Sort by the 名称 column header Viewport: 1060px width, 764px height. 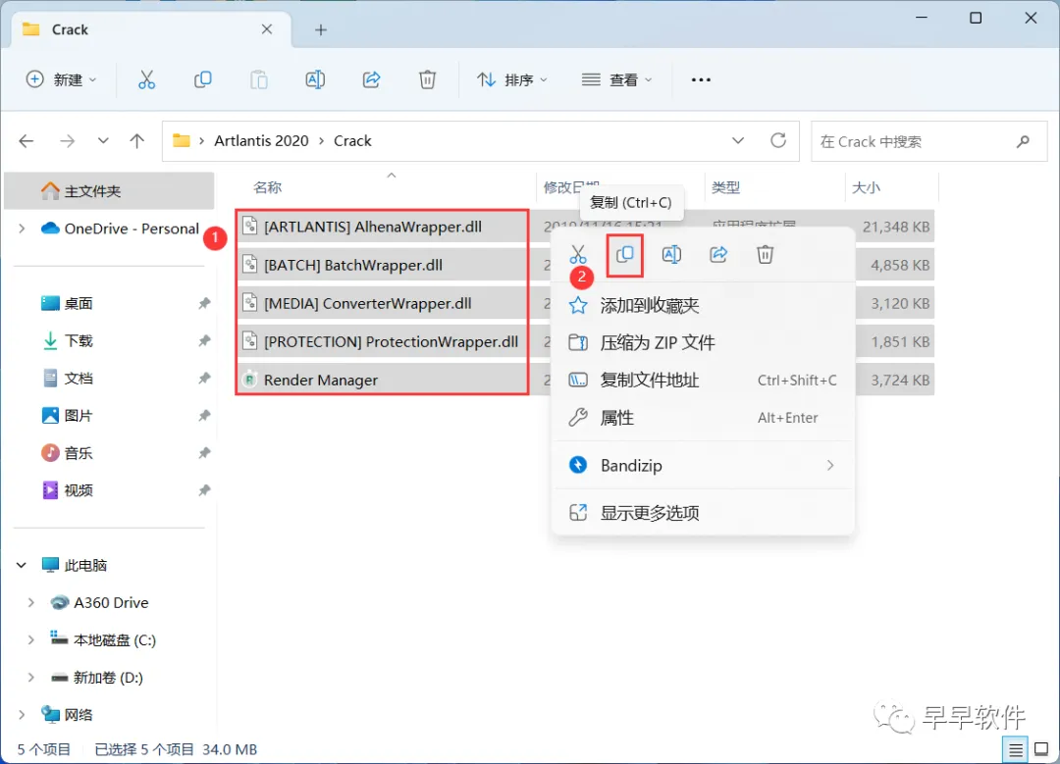[x=267, y=187]
